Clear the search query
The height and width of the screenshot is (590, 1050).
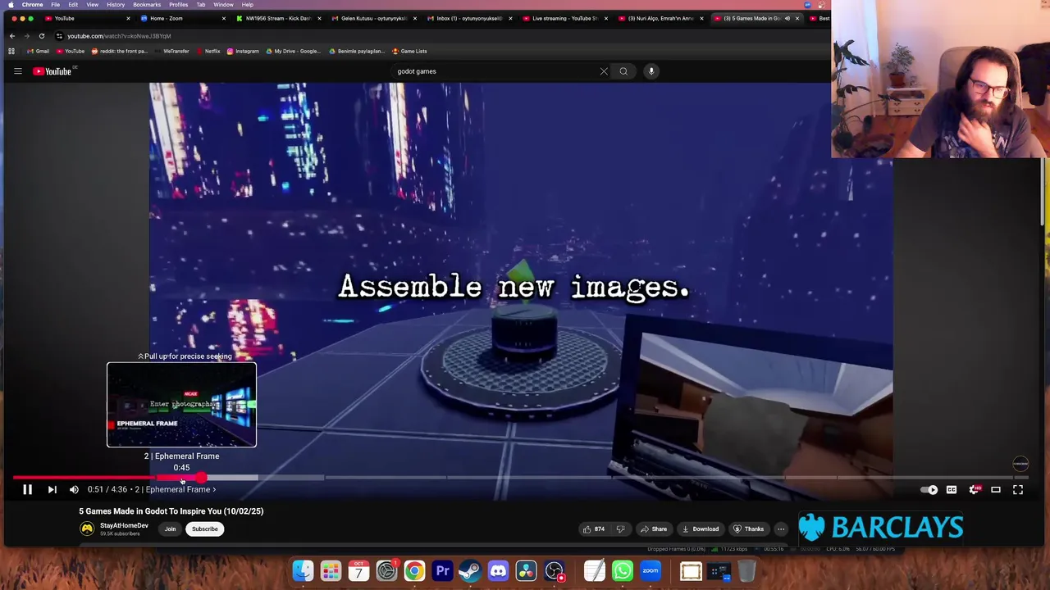(x=604, y=71)
